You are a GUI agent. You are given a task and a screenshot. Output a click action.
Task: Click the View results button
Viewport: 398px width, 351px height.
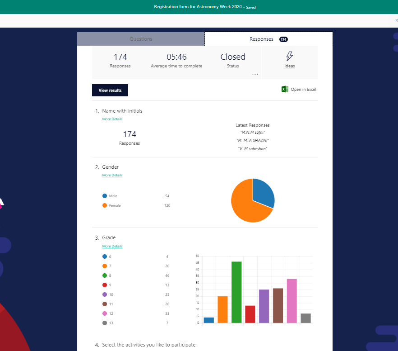[110, 90]
